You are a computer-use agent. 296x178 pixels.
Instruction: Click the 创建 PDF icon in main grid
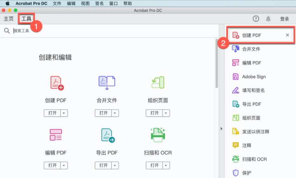(x=57, y=83)
